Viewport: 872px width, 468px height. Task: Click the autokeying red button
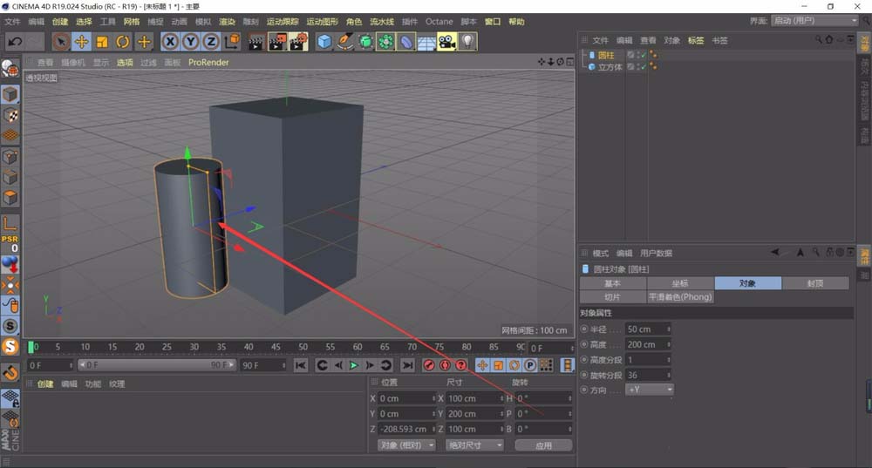[x=445, y=365]
